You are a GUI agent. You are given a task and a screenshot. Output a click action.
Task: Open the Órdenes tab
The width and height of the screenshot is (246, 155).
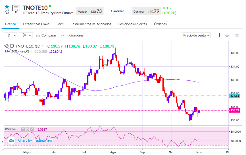point(160,24)
